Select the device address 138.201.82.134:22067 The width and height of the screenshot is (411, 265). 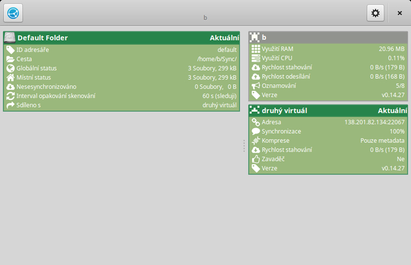374,122
